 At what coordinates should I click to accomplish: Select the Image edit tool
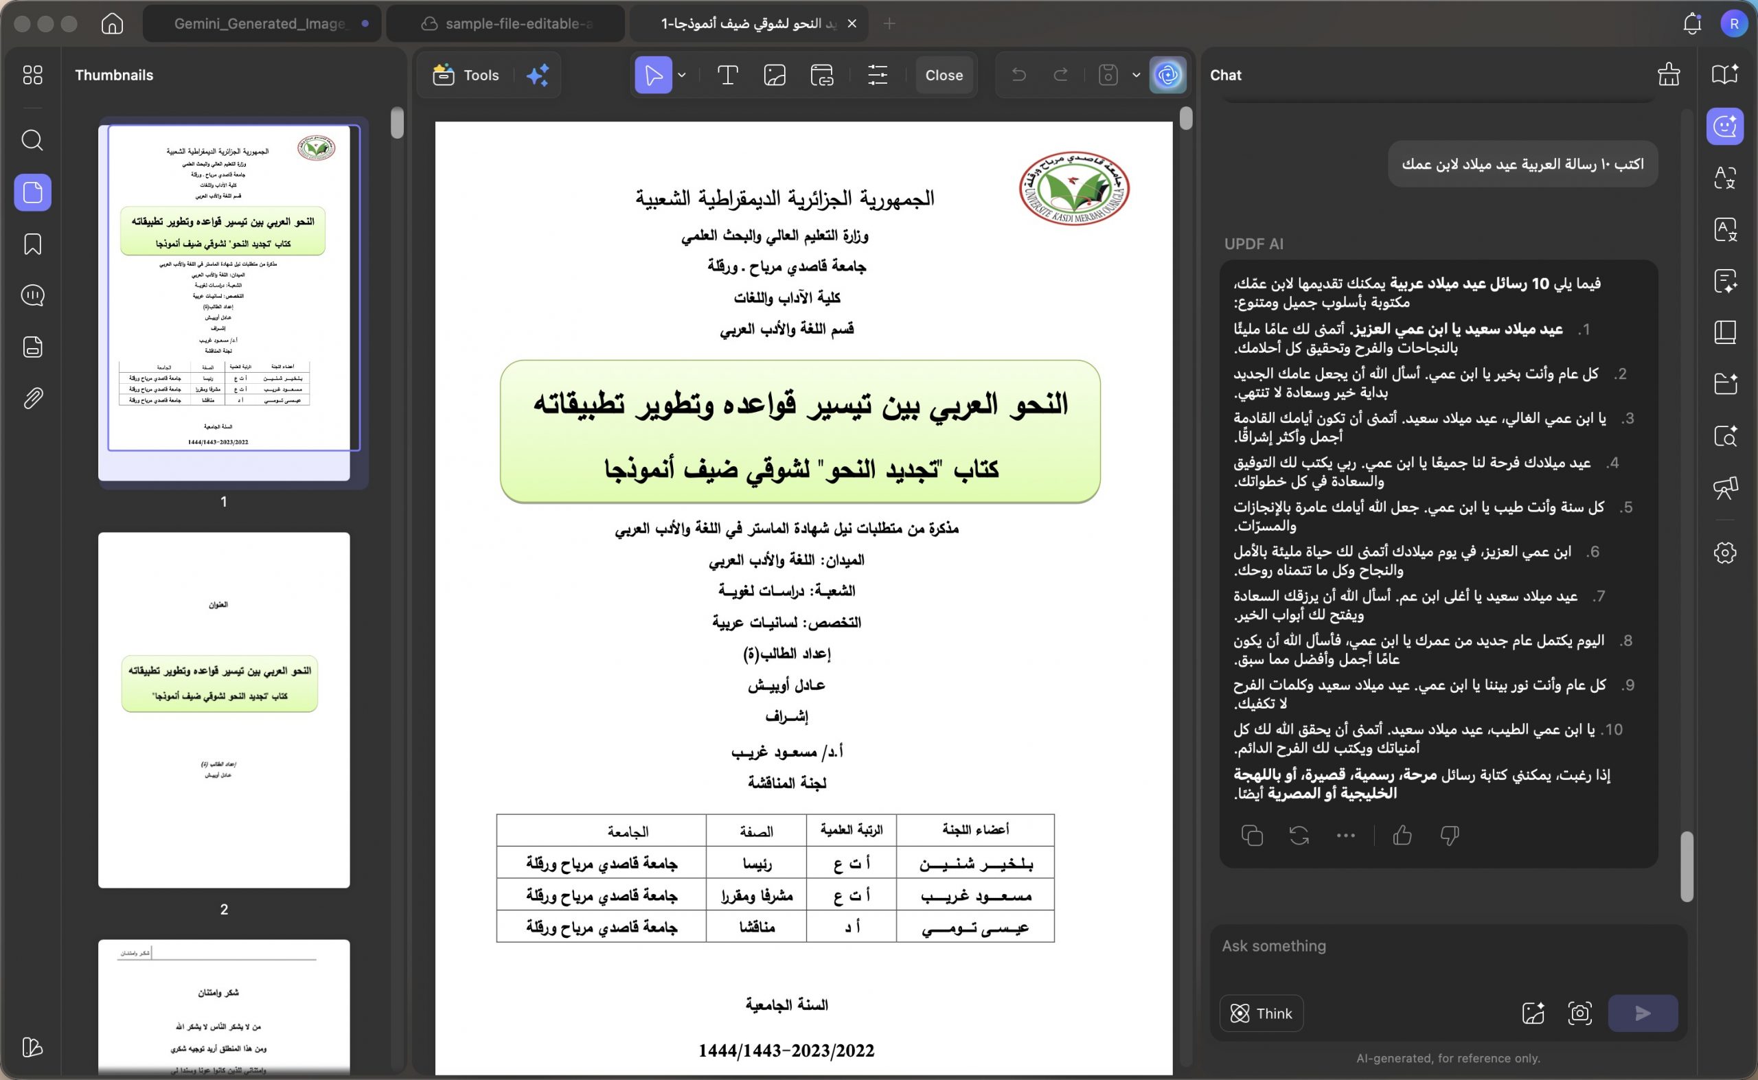click(775, 75)
